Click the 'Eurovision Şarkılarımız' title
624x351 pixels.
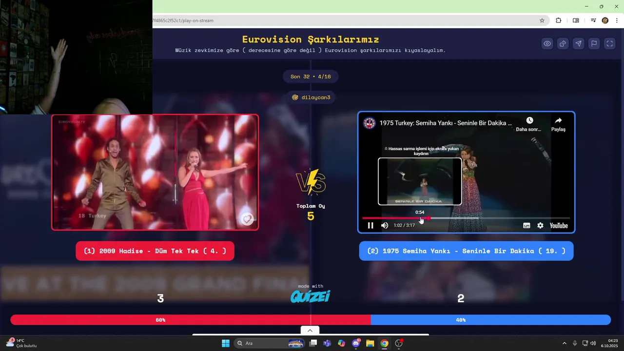coord(311,39)
